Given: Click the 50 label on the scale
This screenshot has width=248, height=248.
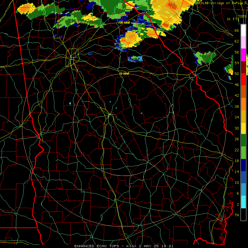Looking at the screenshot, I should tap(237, 74).
